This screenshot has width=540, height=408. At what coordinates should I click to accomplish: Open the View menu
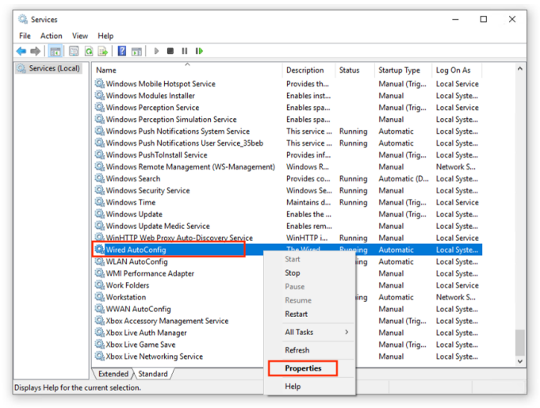[x=80, y=36]
